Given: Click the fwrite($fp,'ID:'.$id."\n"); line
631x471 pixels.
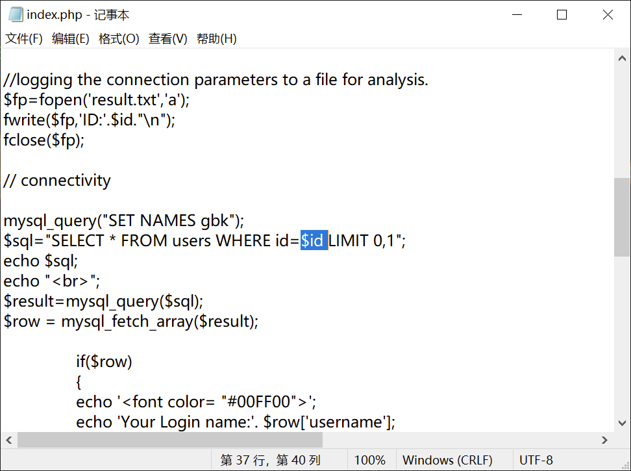Looking at the screenshot, I should (x=90, y=120).
